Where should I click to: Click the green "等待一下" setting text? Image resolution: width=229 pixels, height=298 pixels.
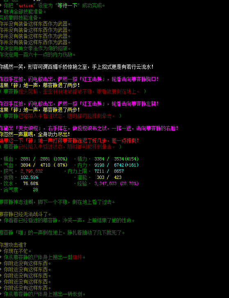click(x=67, y=5)
